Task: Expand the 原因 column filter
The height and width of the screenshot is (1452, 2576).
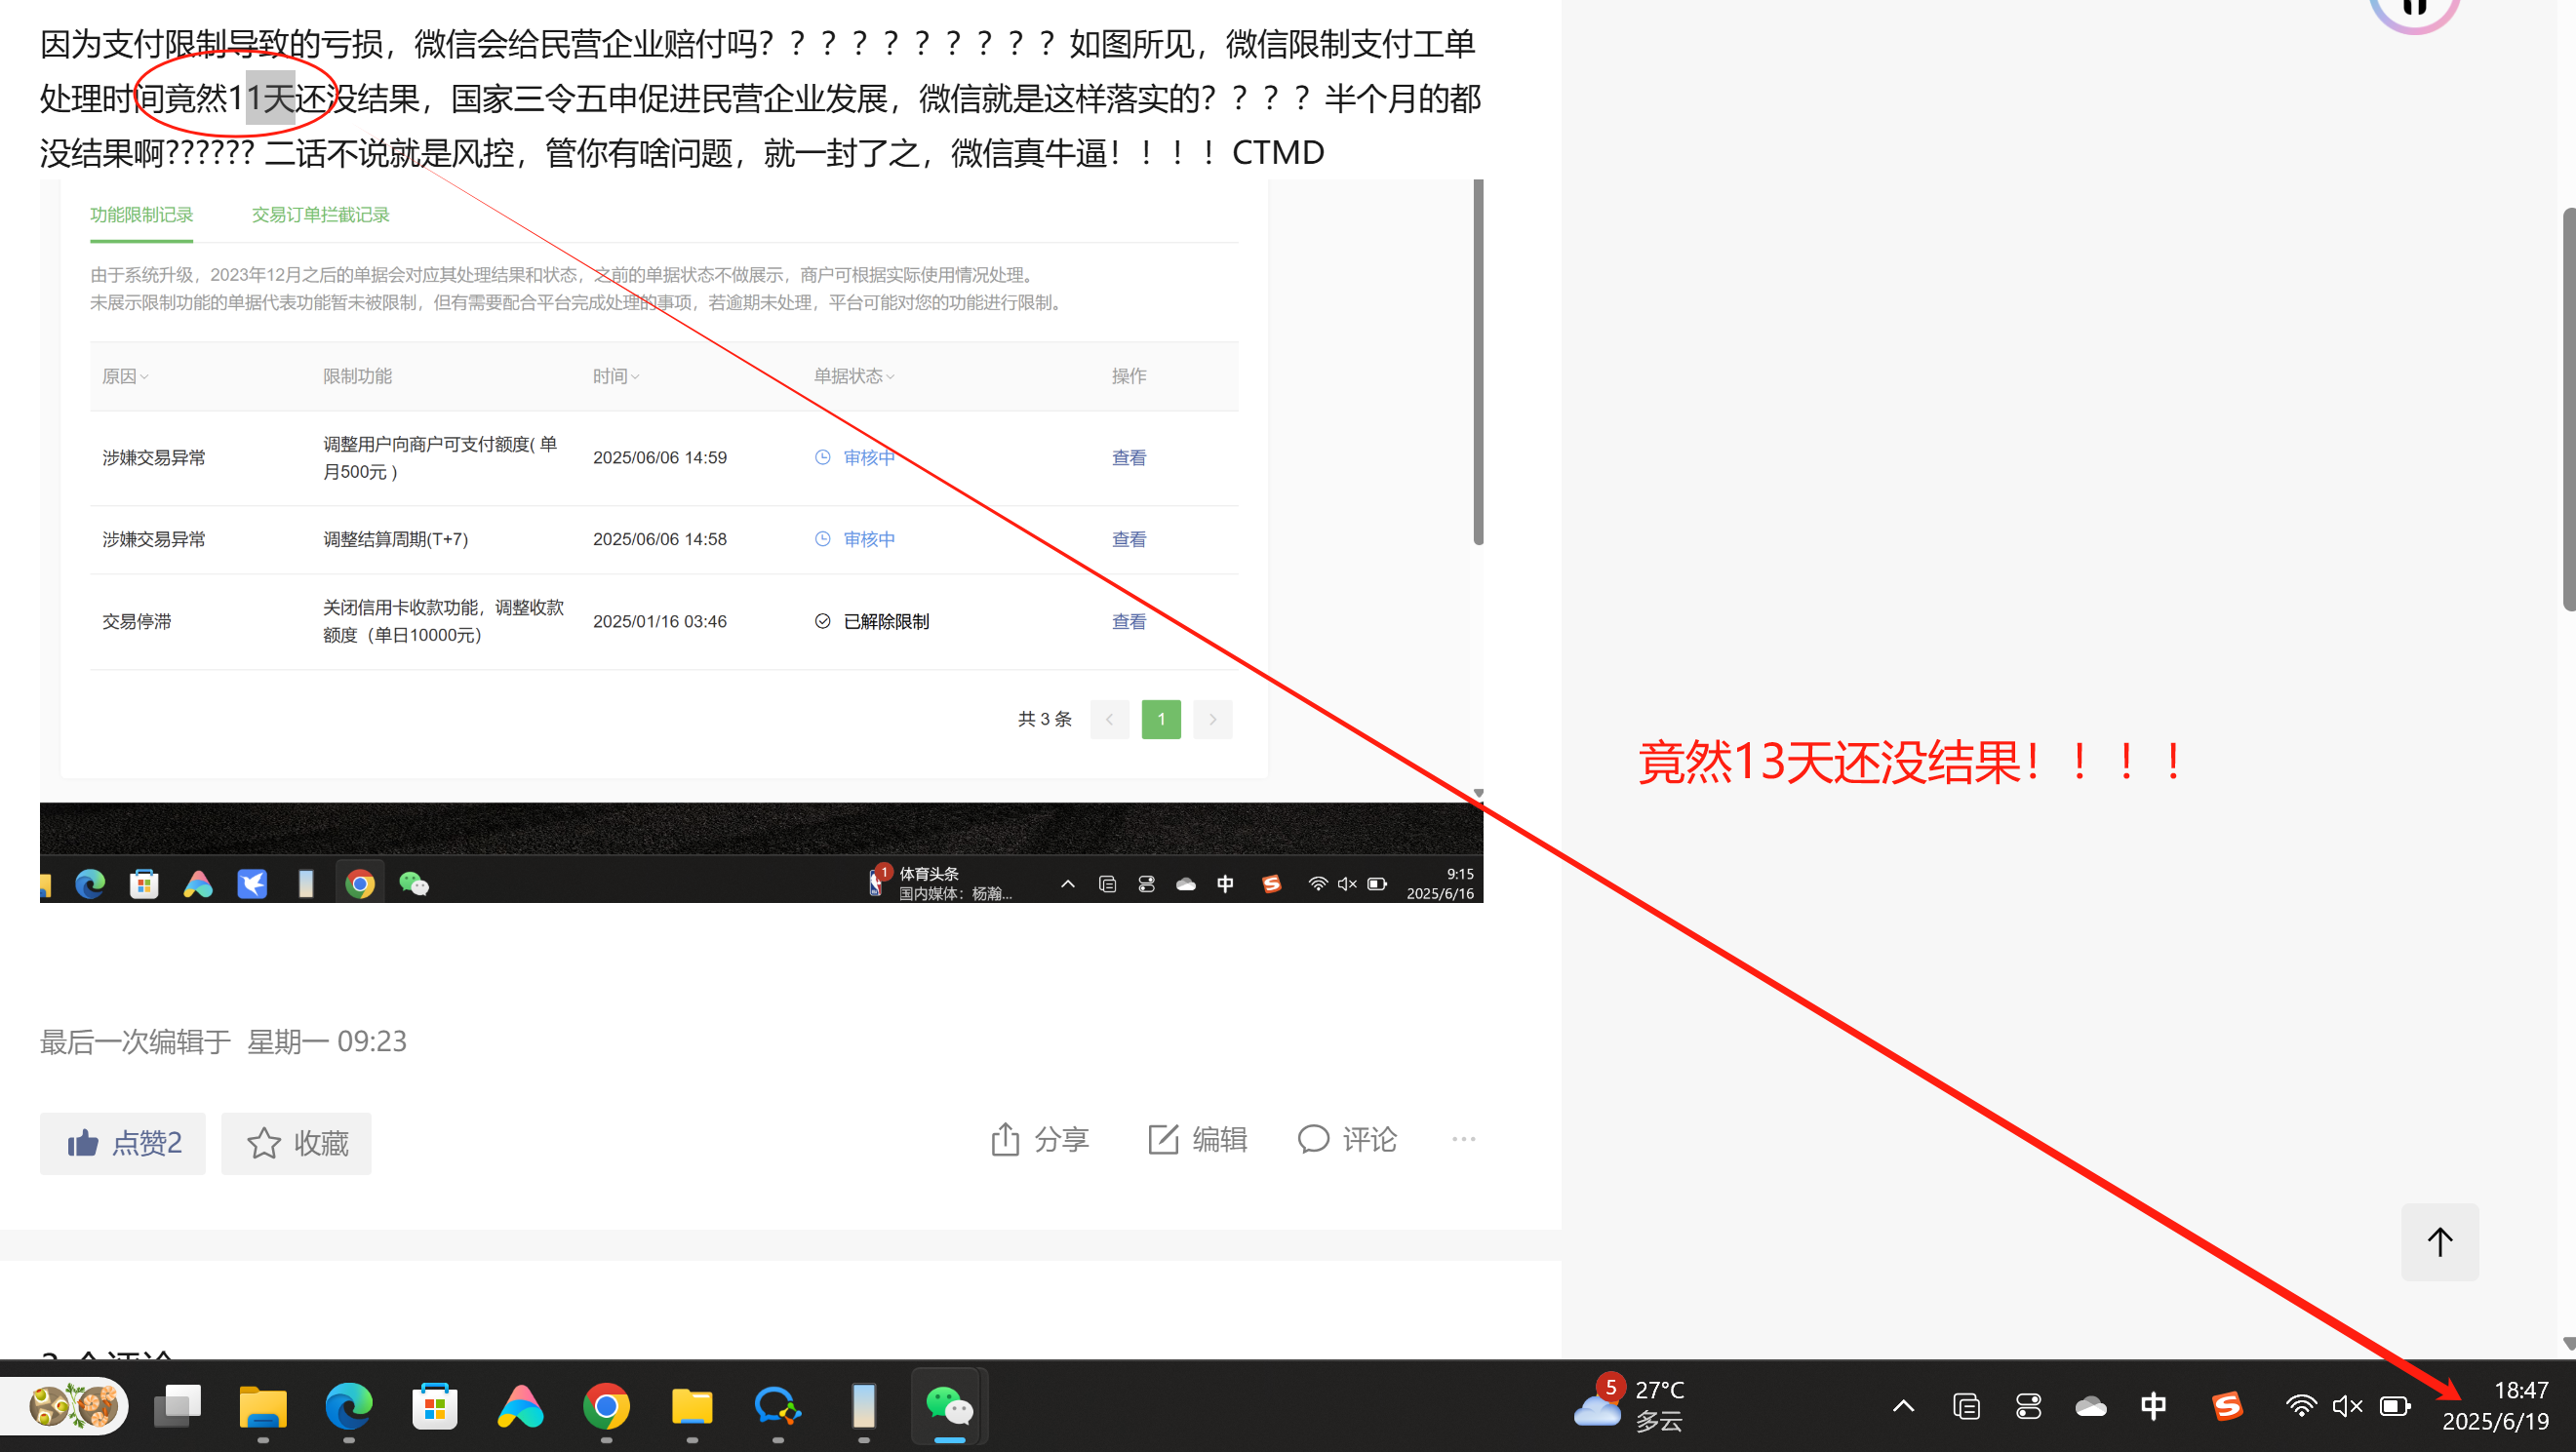Action: (125, 376)
